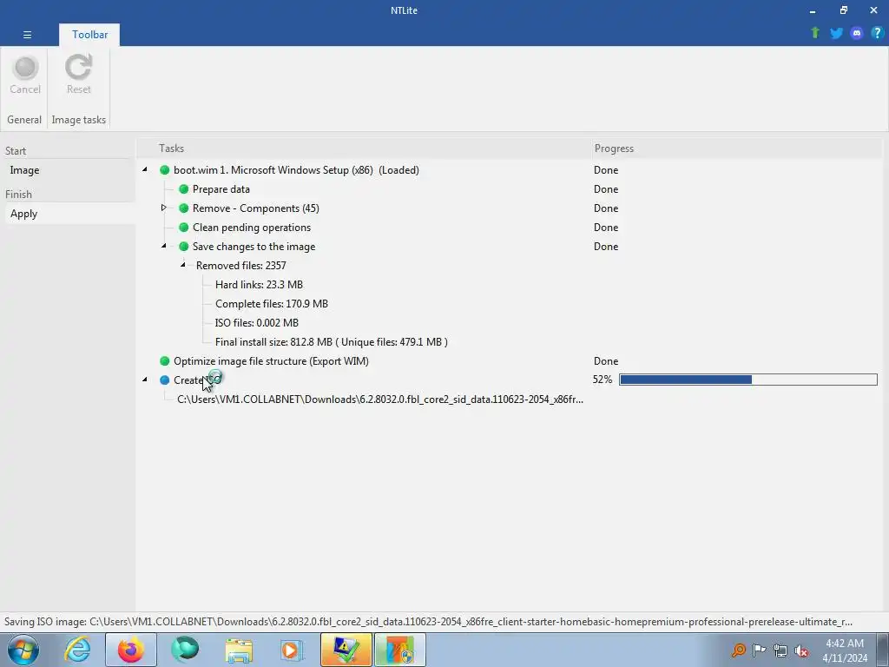This screenshot has height=667, width=889.
Task: Collapse the Save changes to the image task
Action: [x=163, y=246]
